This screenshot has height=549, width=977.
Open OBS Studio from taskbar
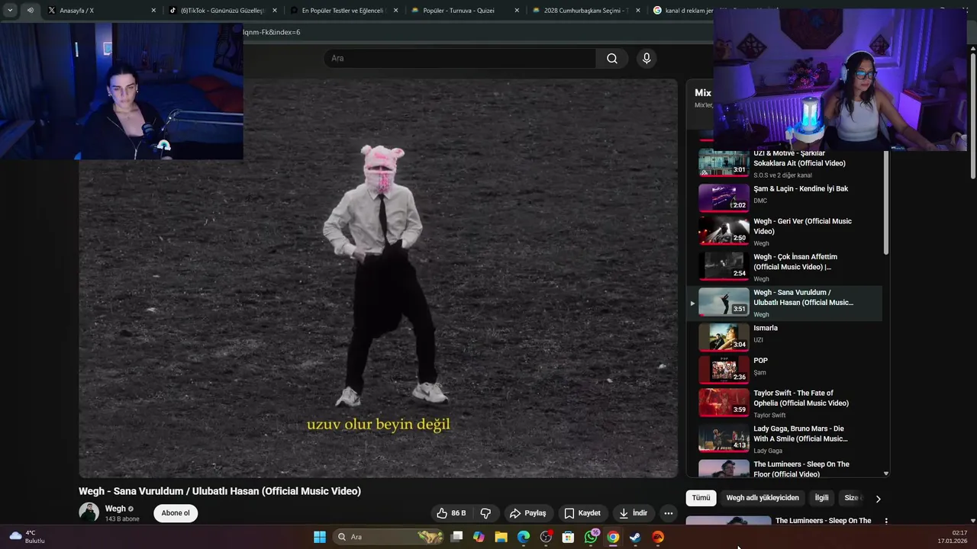coord(546,537)
